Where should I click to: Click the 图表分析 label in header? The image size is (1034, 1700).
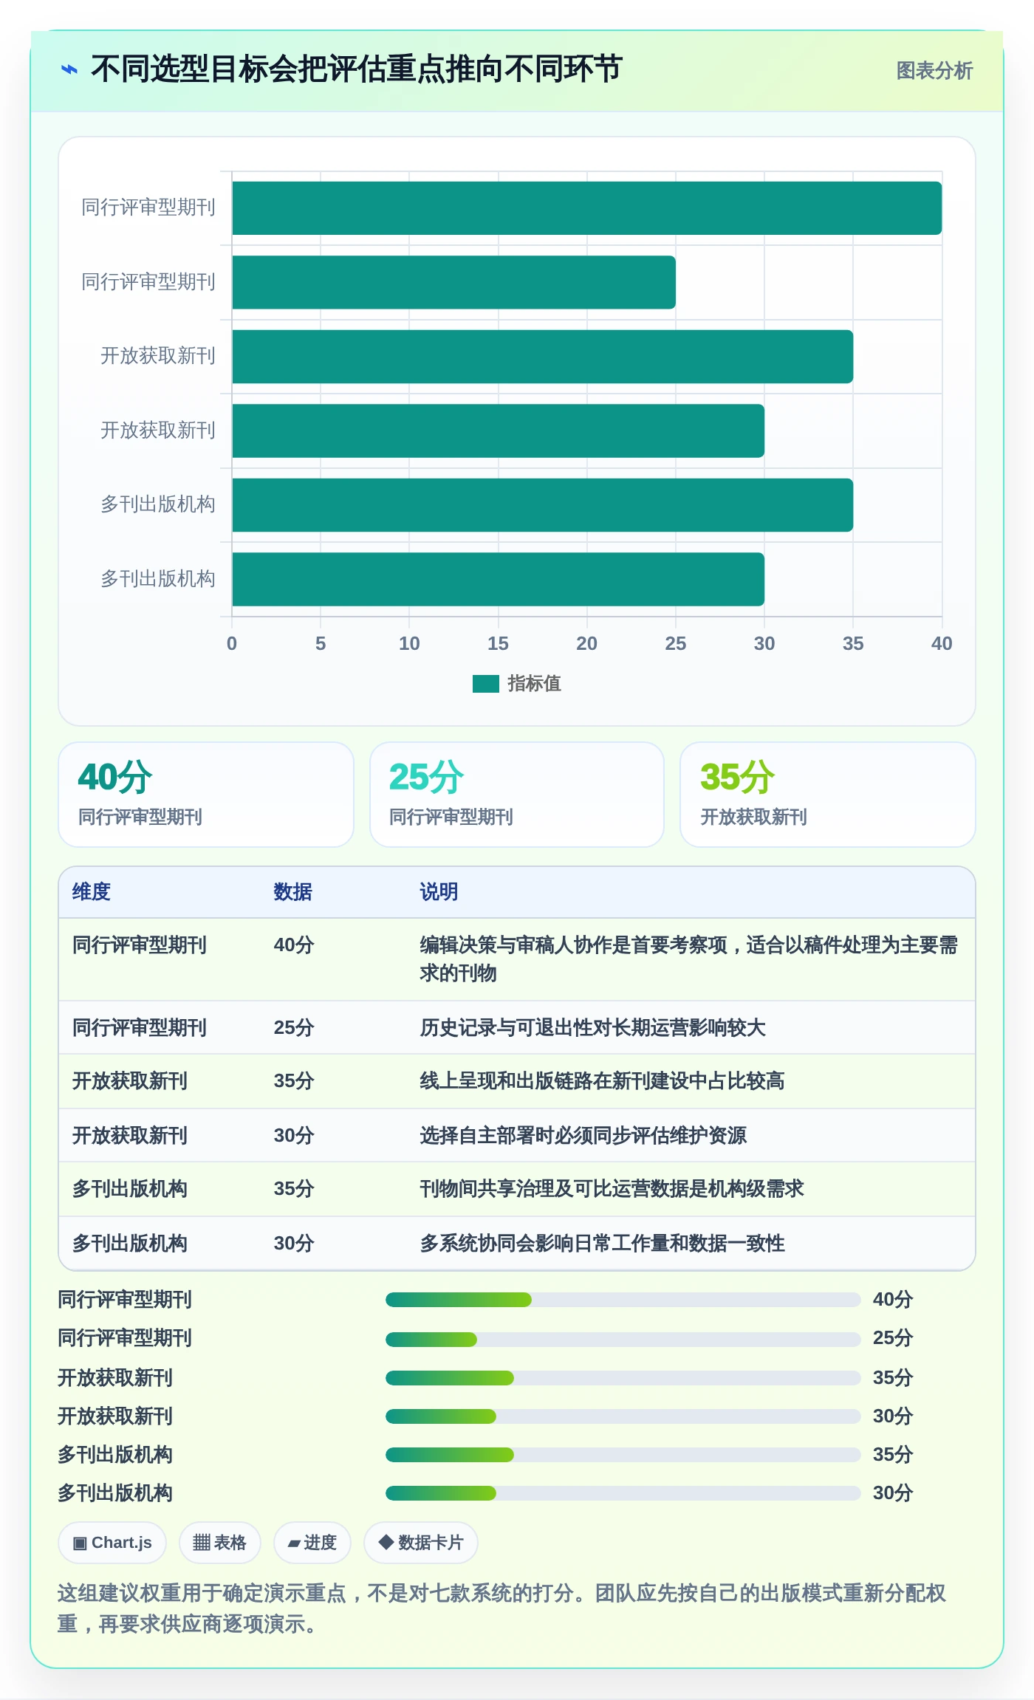click(x=934, y=71)
